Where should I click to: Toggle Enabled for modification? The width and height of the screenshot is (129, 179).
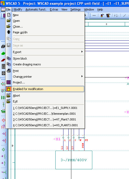(x=45, y=89)
